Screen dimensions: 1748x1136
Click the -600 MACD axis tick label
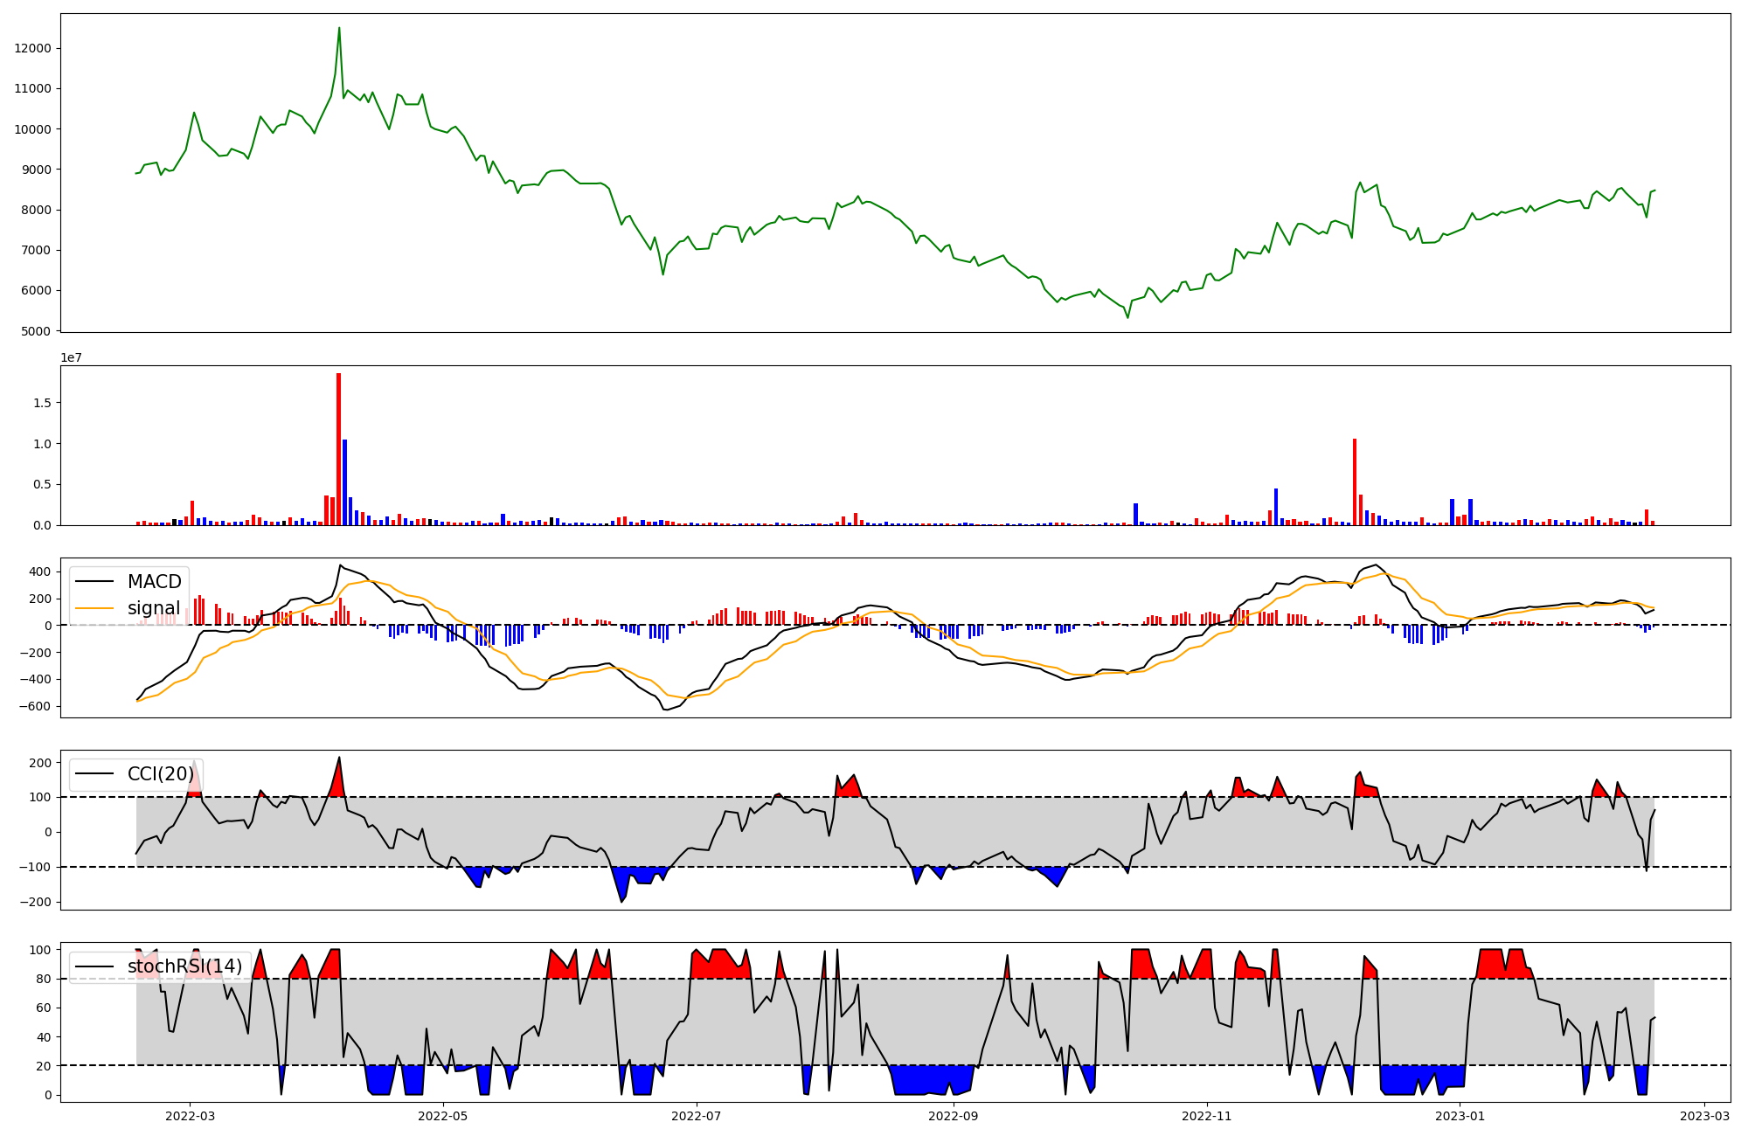coord(35,706)
